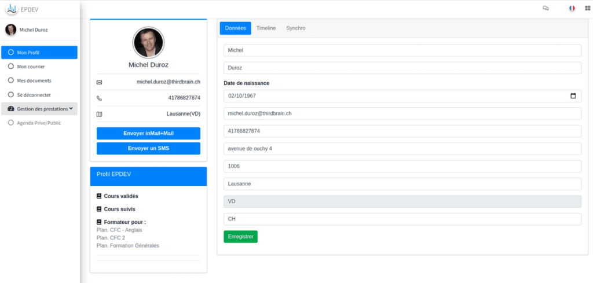The height and width of the screenshot is (283, 593).
Task: Click the circle icon next to Mon courrier
Action: pos(11,67)
